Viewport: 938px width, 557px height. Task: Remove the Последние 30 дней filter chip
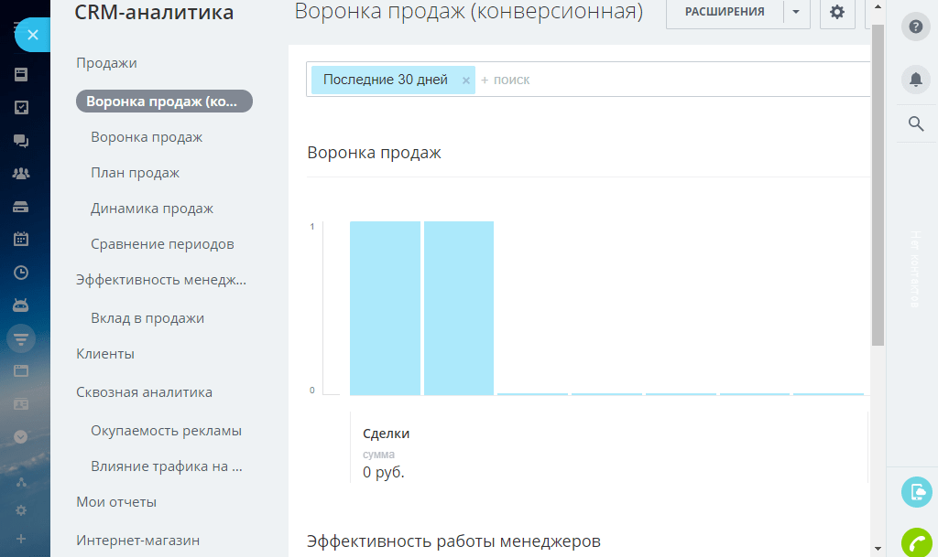pos(465,80)
